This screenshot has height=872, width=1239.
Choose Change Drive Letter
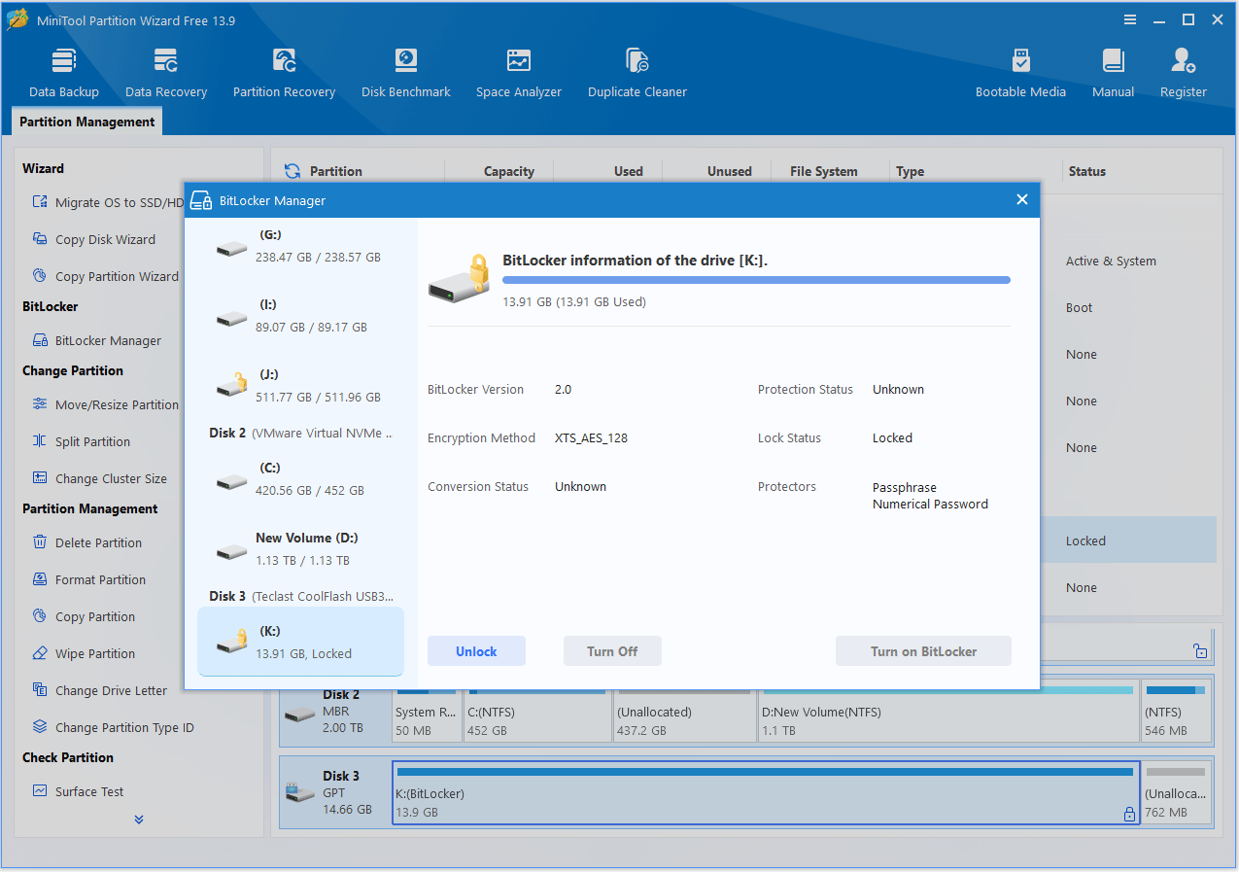(x=100, y=690)
